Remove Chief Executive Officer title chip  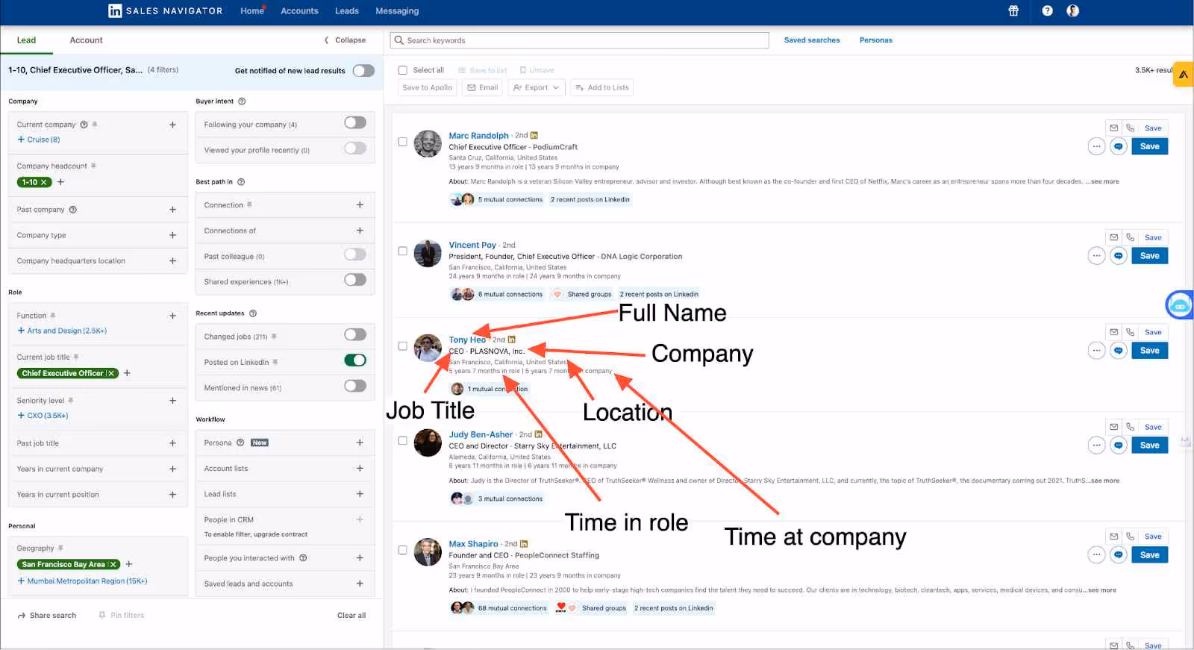click(x=111, y=373)
